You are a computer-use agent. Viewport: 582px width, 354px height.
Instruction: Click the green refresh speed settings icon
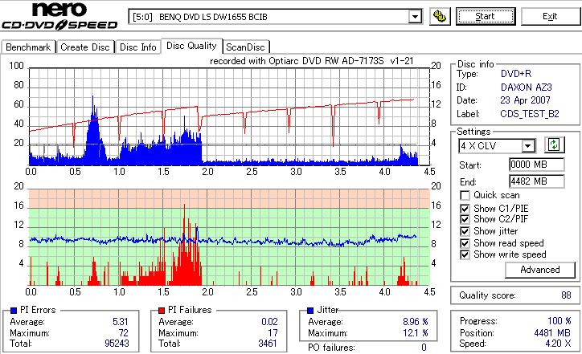(554, 145)
